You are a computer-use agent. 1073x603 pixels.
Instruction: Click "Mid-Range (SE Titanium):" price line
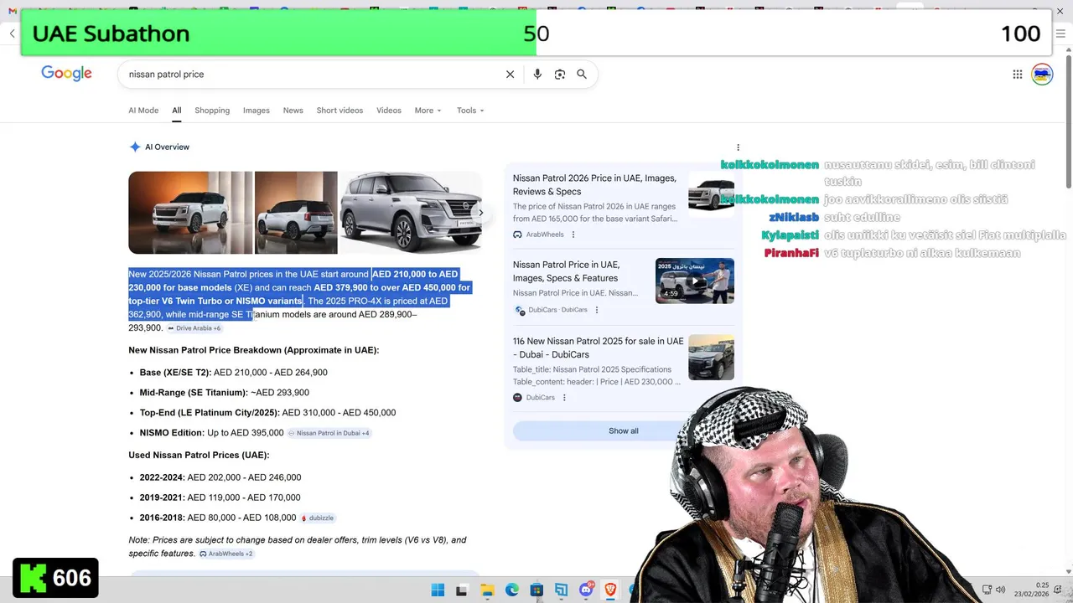(x=224, y=393)
